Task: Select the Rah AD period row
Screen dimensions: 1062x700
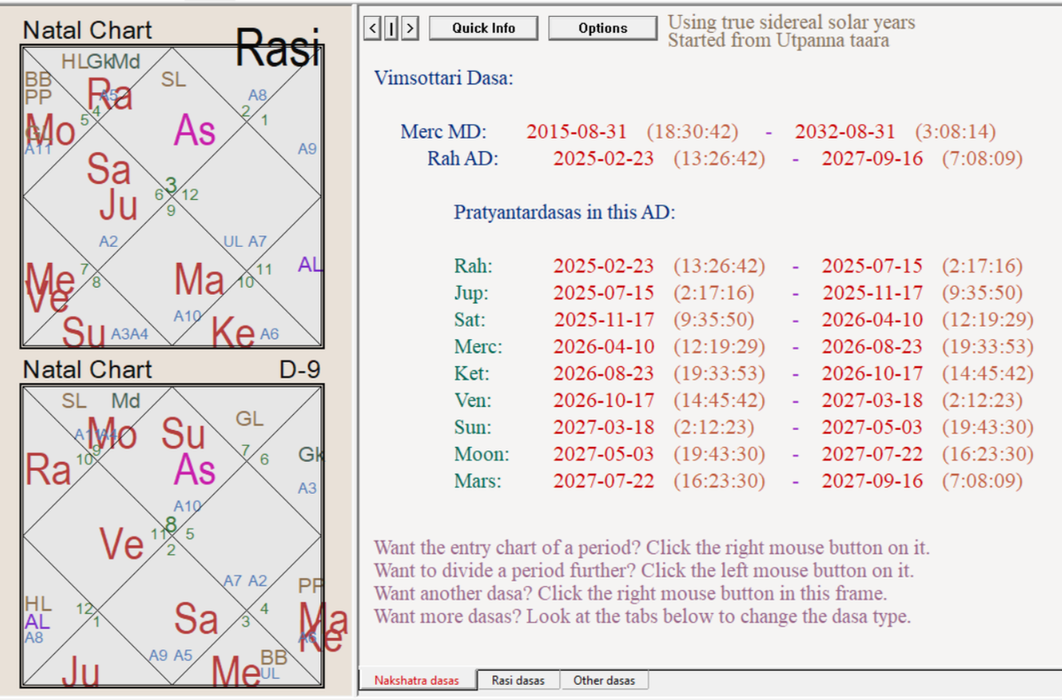Action: (x=725, y=158)
